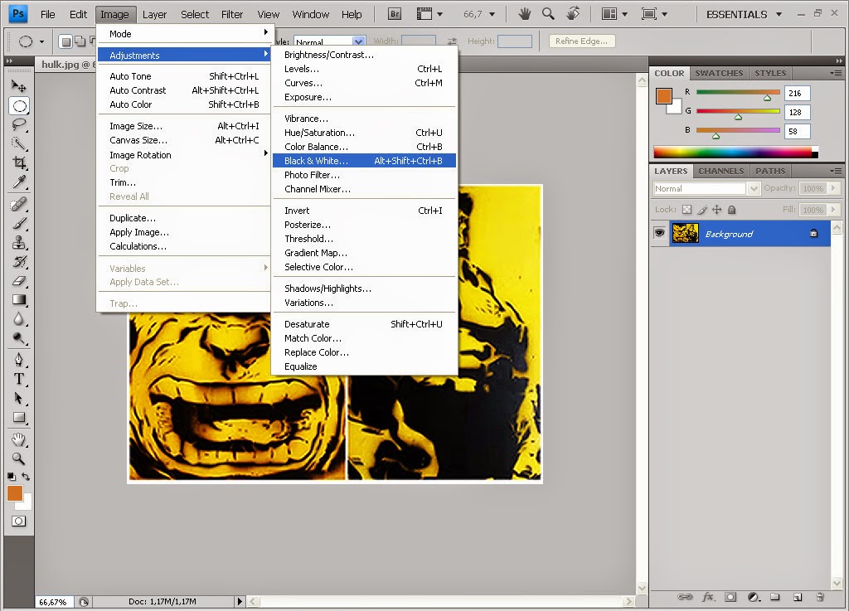This screenshot has width=849, height=611.
Task: Click the Background layer thumbnail
Action: [685, 233]
